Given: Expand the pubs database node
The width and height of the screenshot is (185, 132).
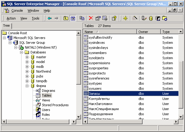Looking at the screenshot, I should [x=27, y=76].
